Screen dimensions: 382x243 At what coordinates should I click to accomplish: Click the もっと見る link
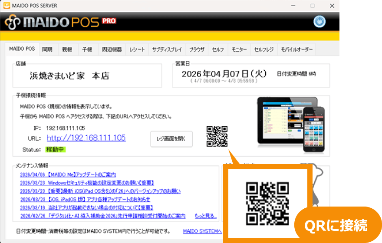pos(206,216)
